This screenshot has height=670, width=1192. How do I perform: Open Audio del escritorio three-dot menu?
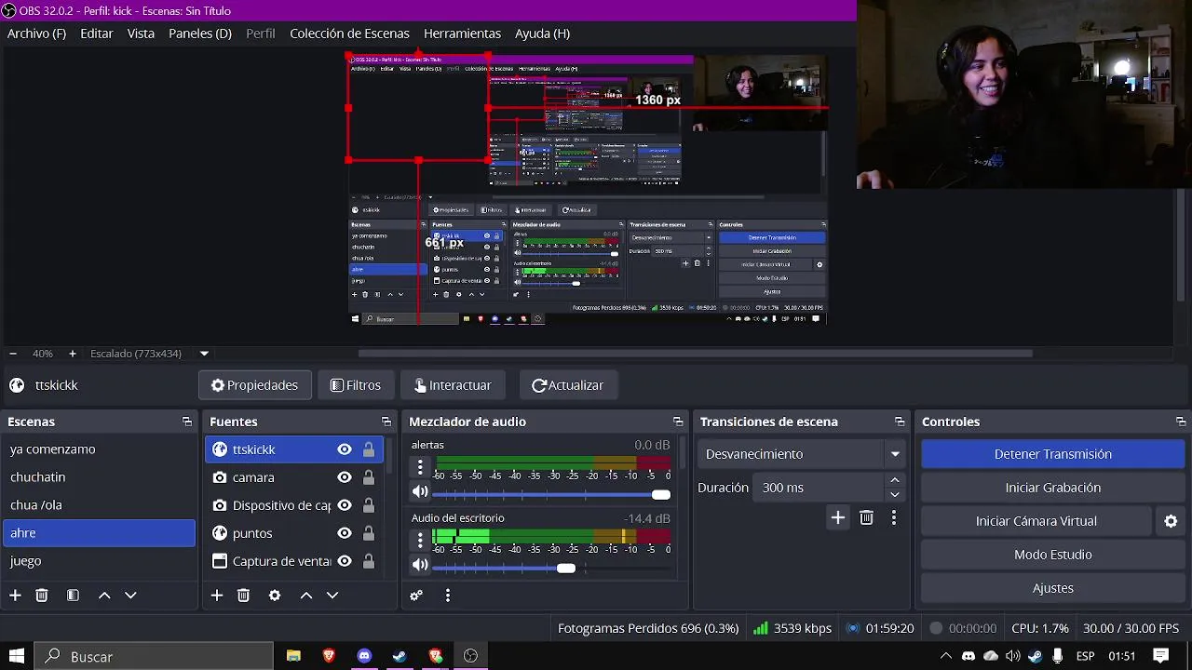[420, 540]
